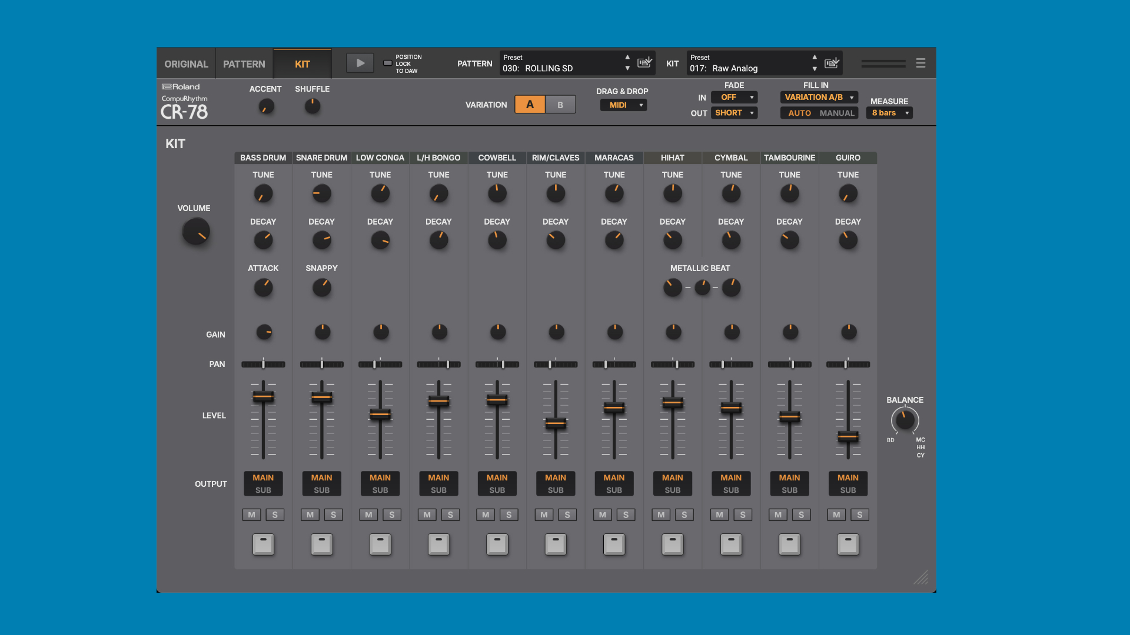Switch to variation B

pyautogui.click(x=560, y=105)
